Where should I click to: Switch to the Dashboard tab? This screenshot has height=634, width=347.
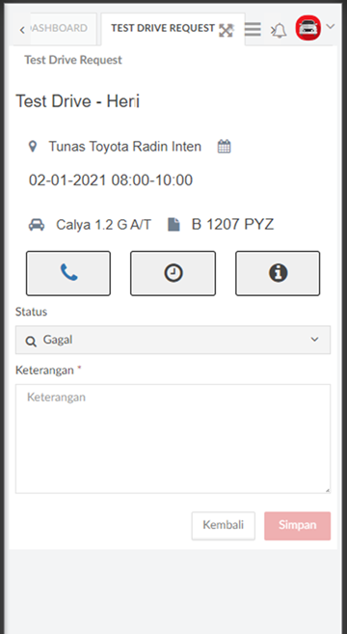(x=60, y=28)
